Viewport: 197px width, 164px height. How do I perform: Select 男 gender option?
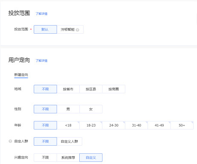(x=68, y=109)
